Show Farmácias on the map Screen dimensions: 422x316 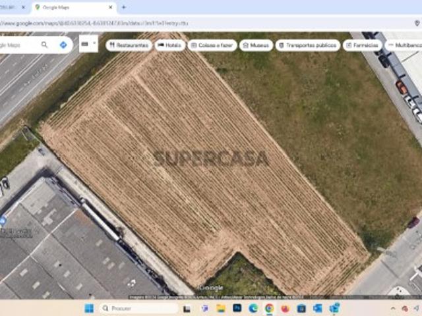tap(362, 45)
